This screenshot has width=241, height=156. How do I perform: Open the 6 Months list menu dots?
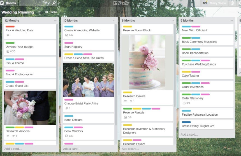coord(232,20)
